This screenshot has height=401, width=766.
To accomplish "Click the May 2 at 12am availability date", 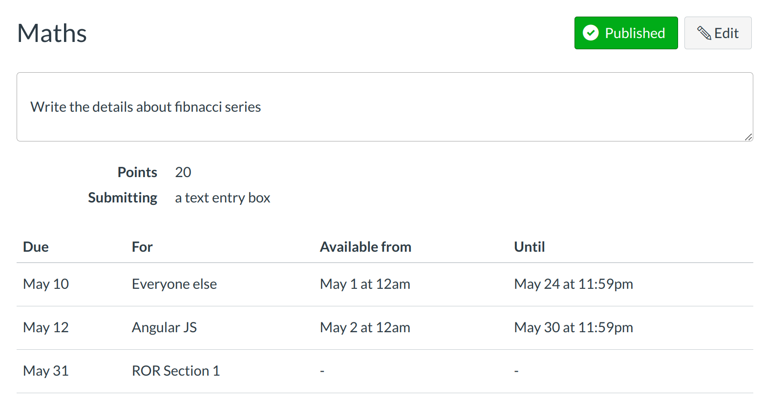I will pos(365,327).
